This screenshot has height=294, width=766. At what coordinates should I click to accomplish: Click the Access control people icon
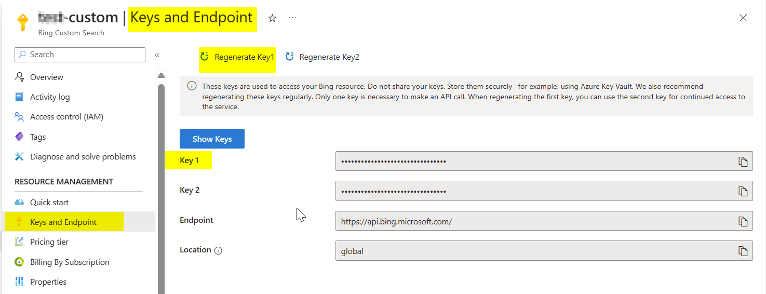click(x=19, y=117)
